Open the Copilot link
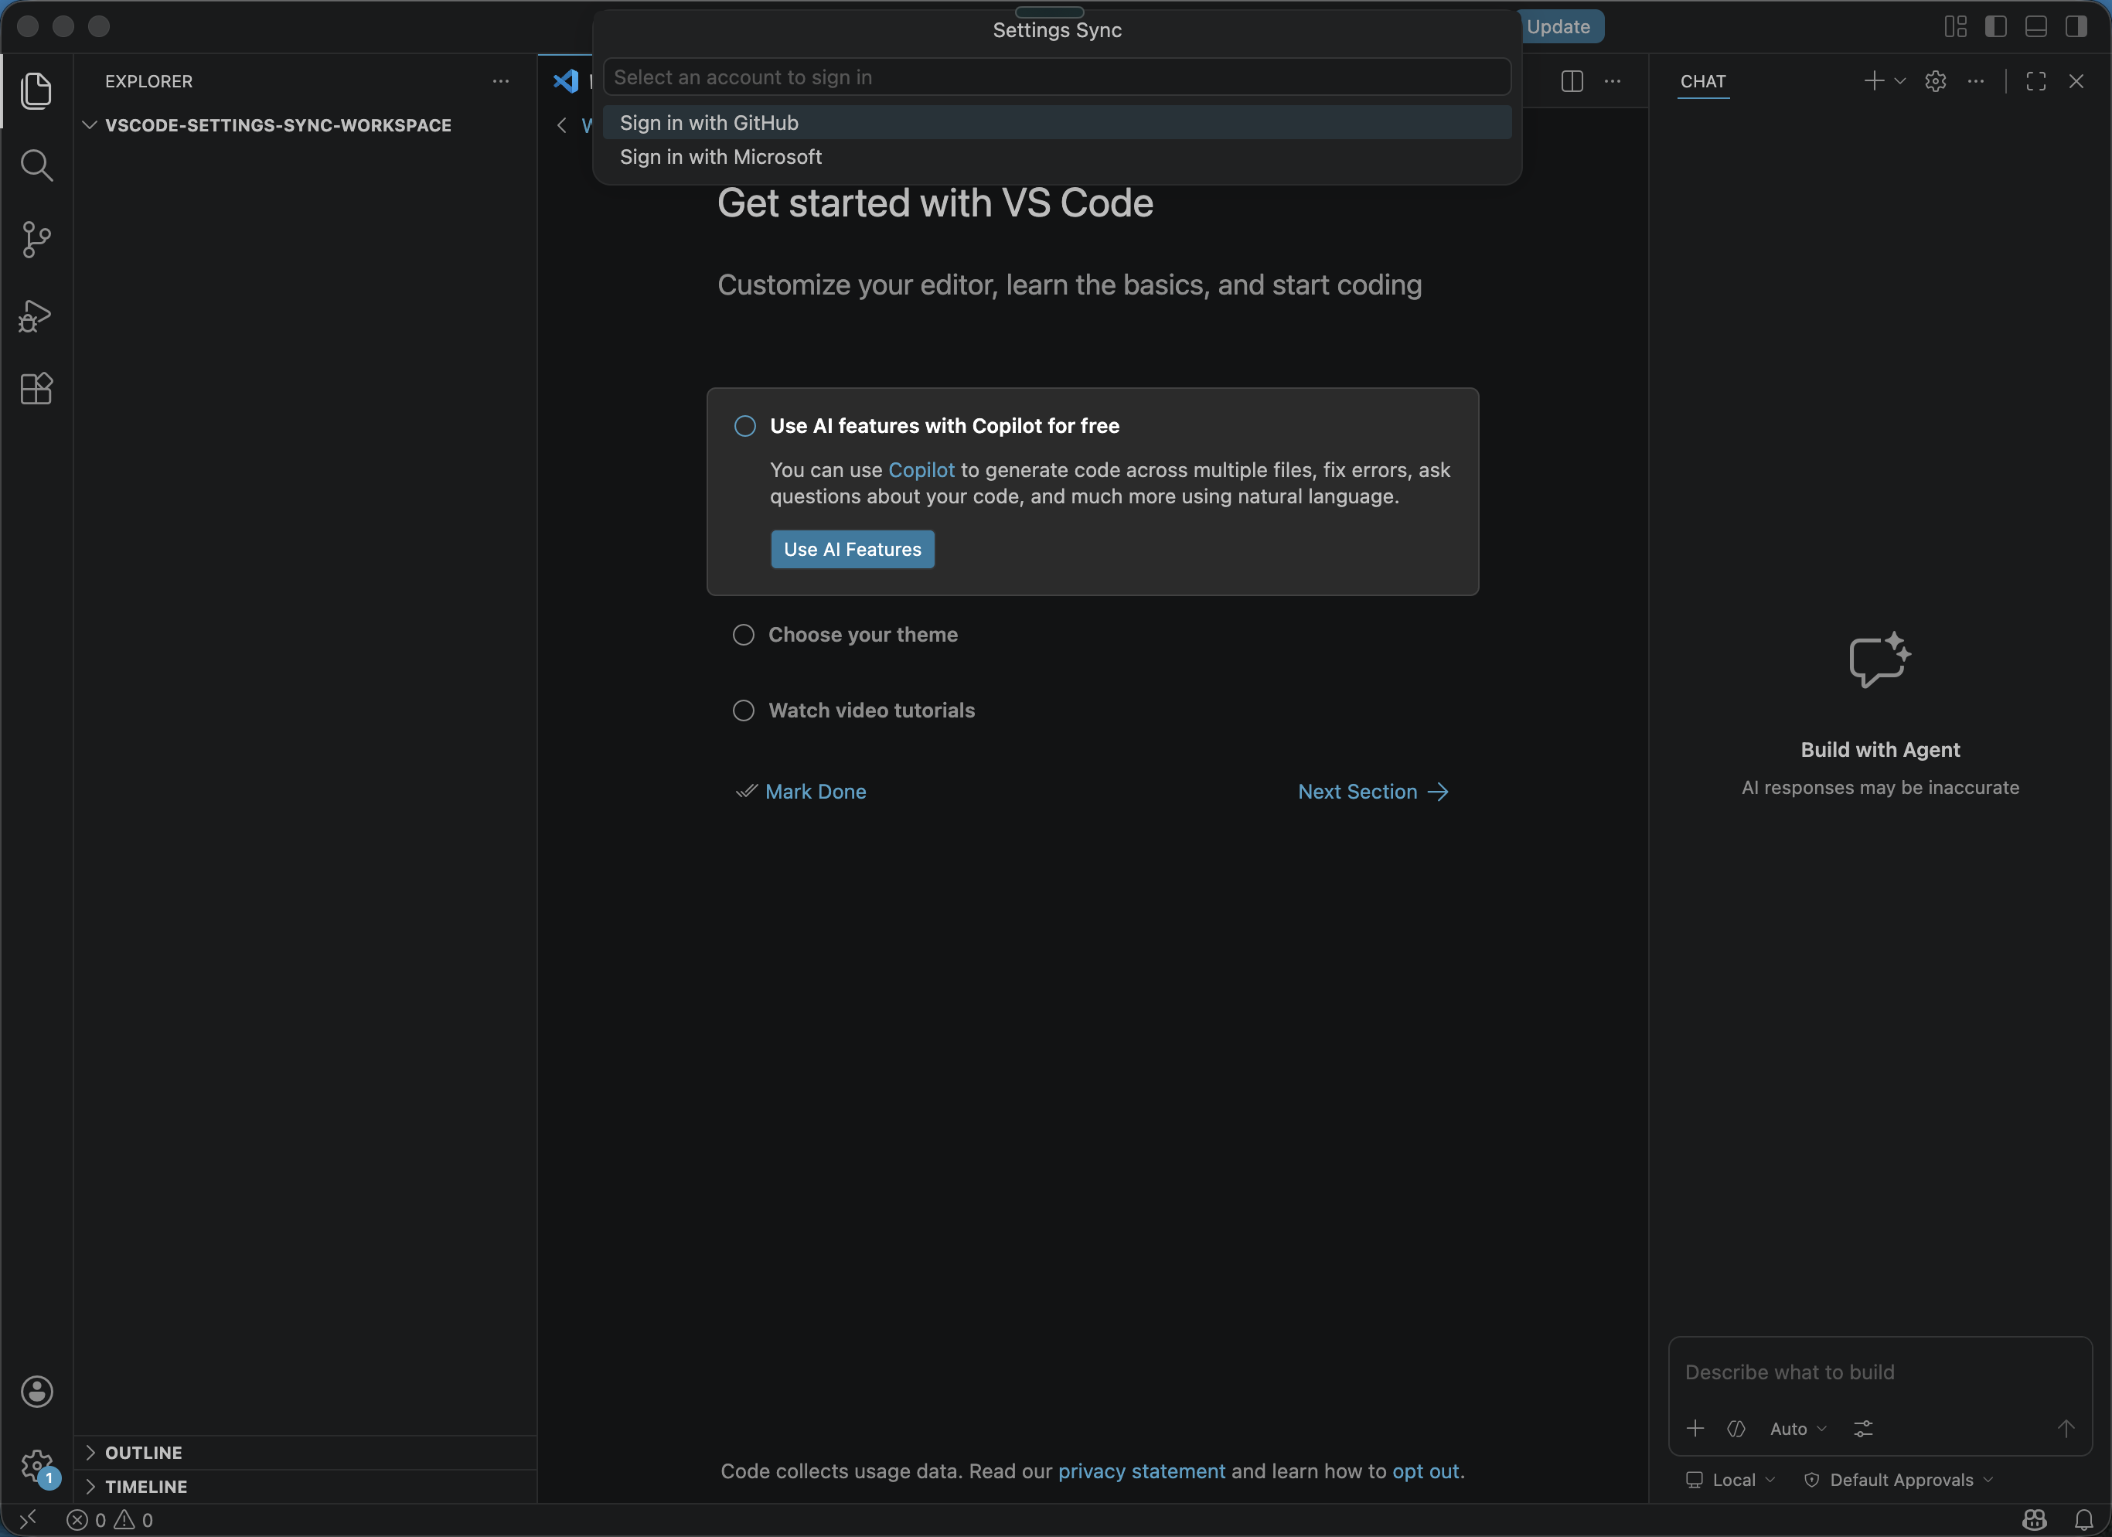The height and width of the screenshot is (1537, 2112). point(921,469)
